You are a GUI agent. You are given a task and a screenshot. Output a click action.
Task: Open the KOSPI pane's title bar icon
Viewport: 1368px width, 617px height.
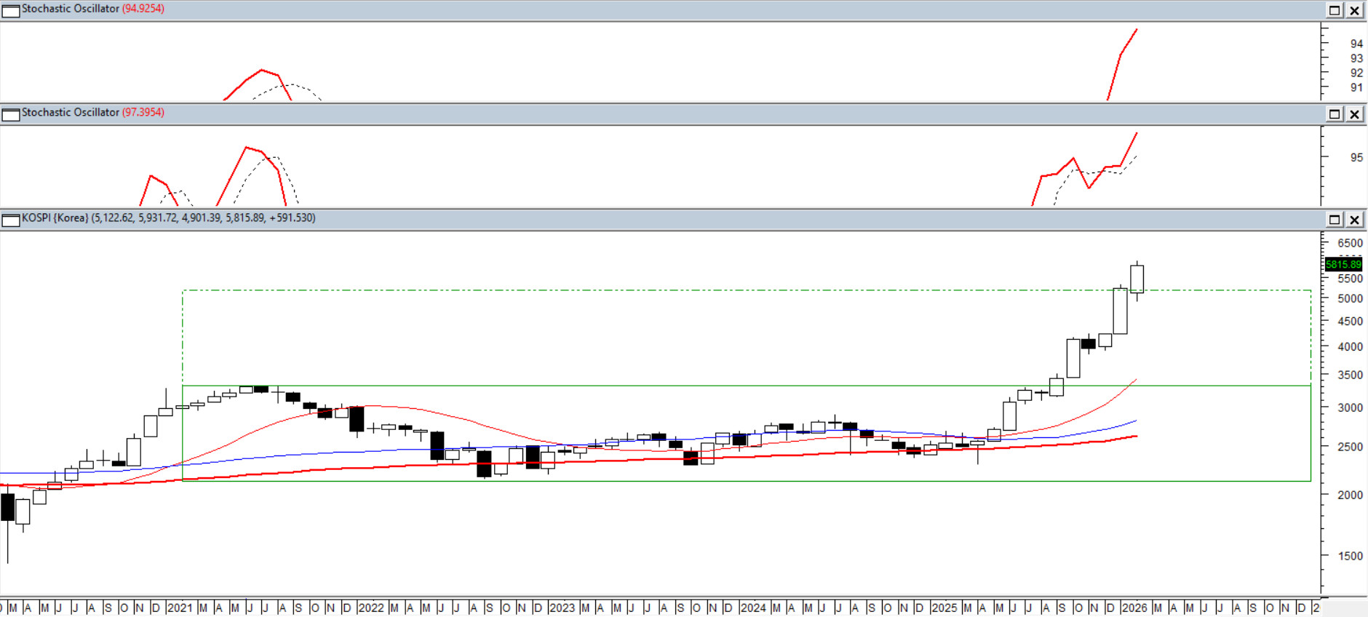click(10, 220)
